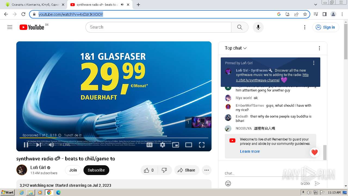Bookmark this page with star
The image size is (348, 196).
[305, 14]
